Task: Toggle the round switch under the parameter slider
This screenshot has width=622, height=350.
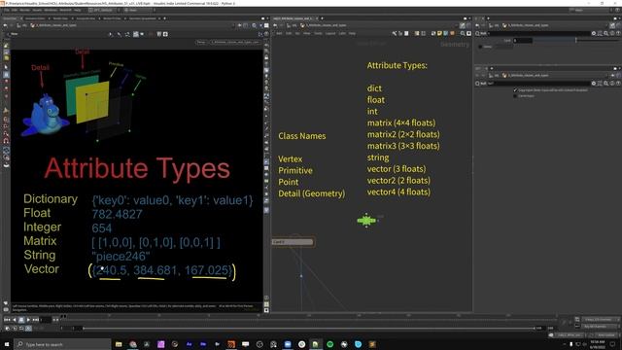Action: (480, 47)
